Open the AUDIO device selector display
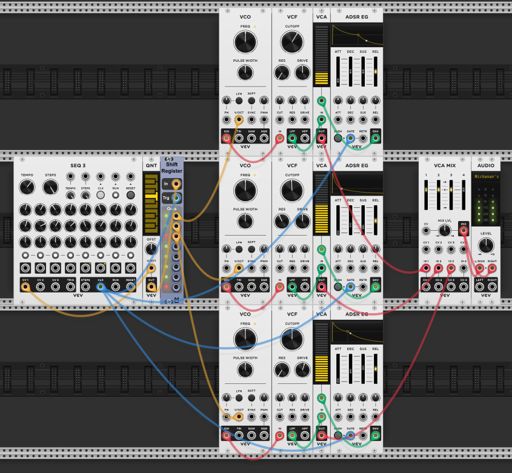 tap(486, 177)
